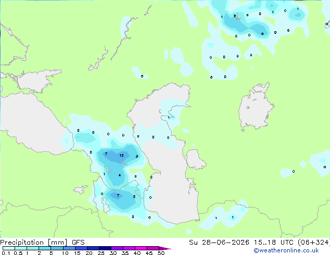Click the 35–40 mm legend swatch
The height and width of the screenshot is (255, 330).
(x=129, y=248)
